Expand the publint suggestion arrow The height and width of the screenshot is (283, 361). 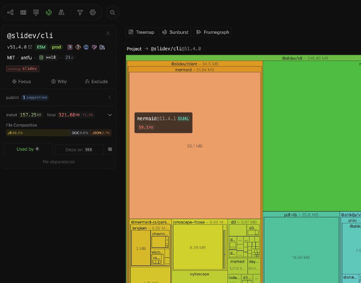110,97
